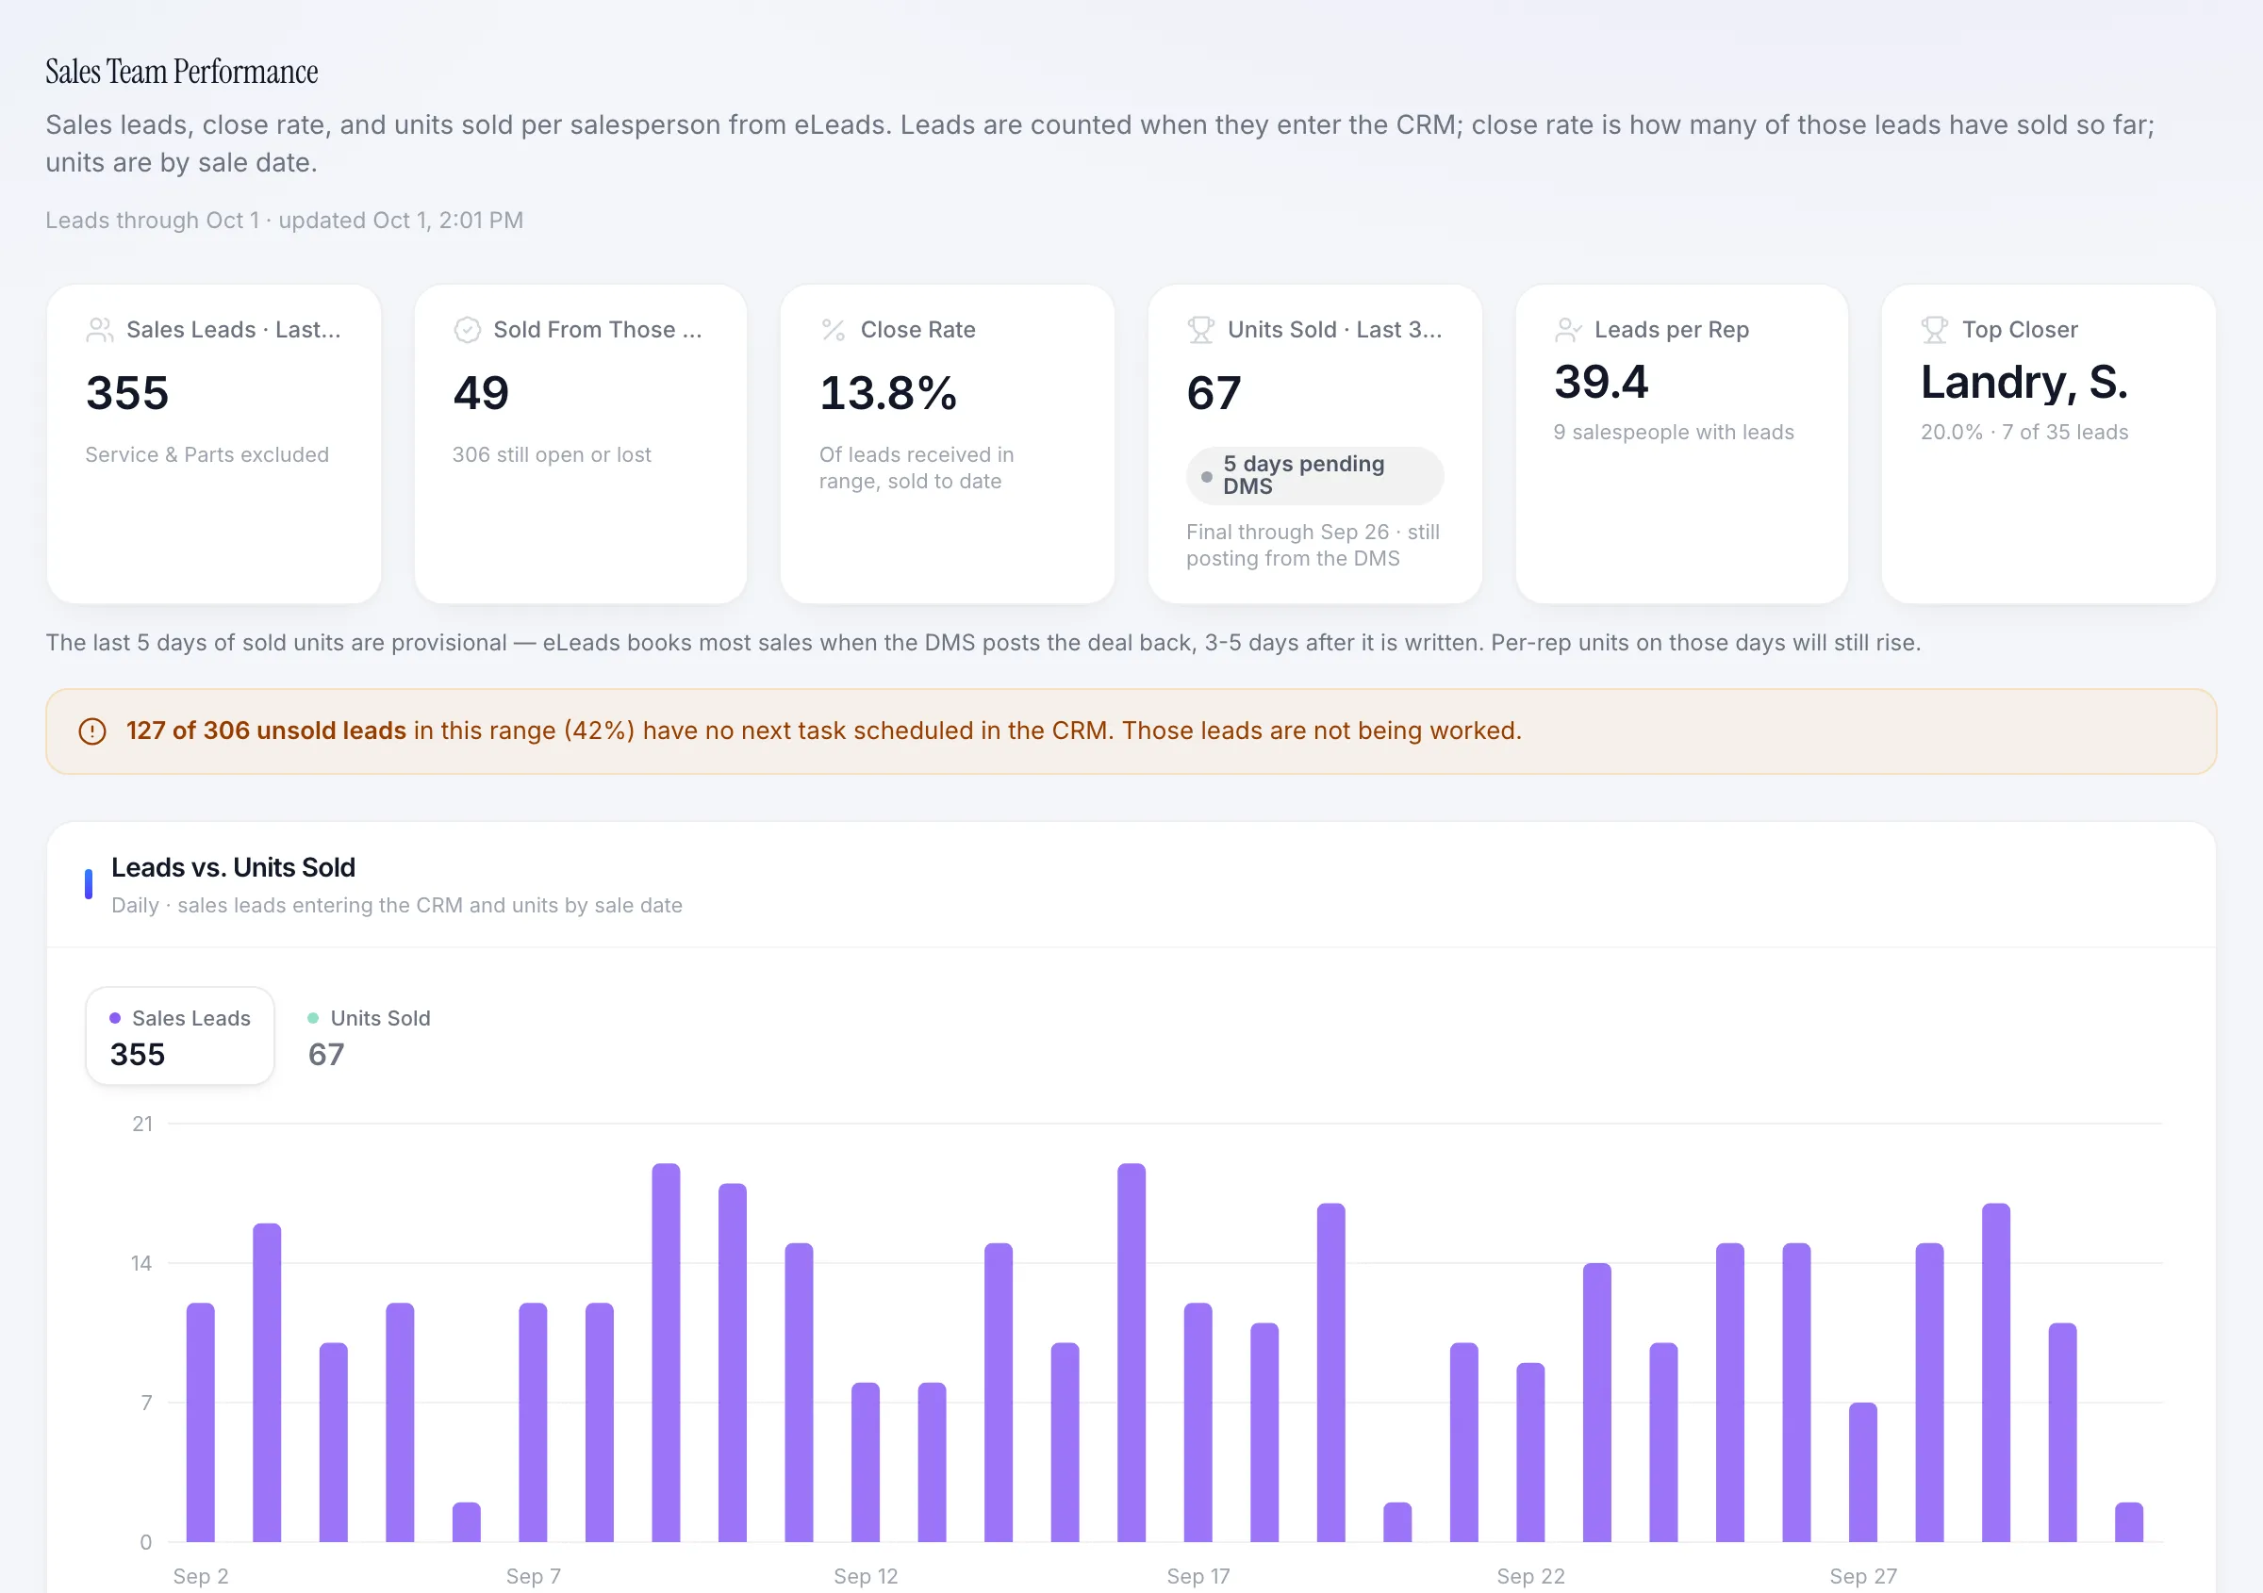The height and width of the screenshot is (1593, 2263).
Task: Click the user-check icon on Leads per Rep card
Action: pyautogui.click(x=1568, y=330)
